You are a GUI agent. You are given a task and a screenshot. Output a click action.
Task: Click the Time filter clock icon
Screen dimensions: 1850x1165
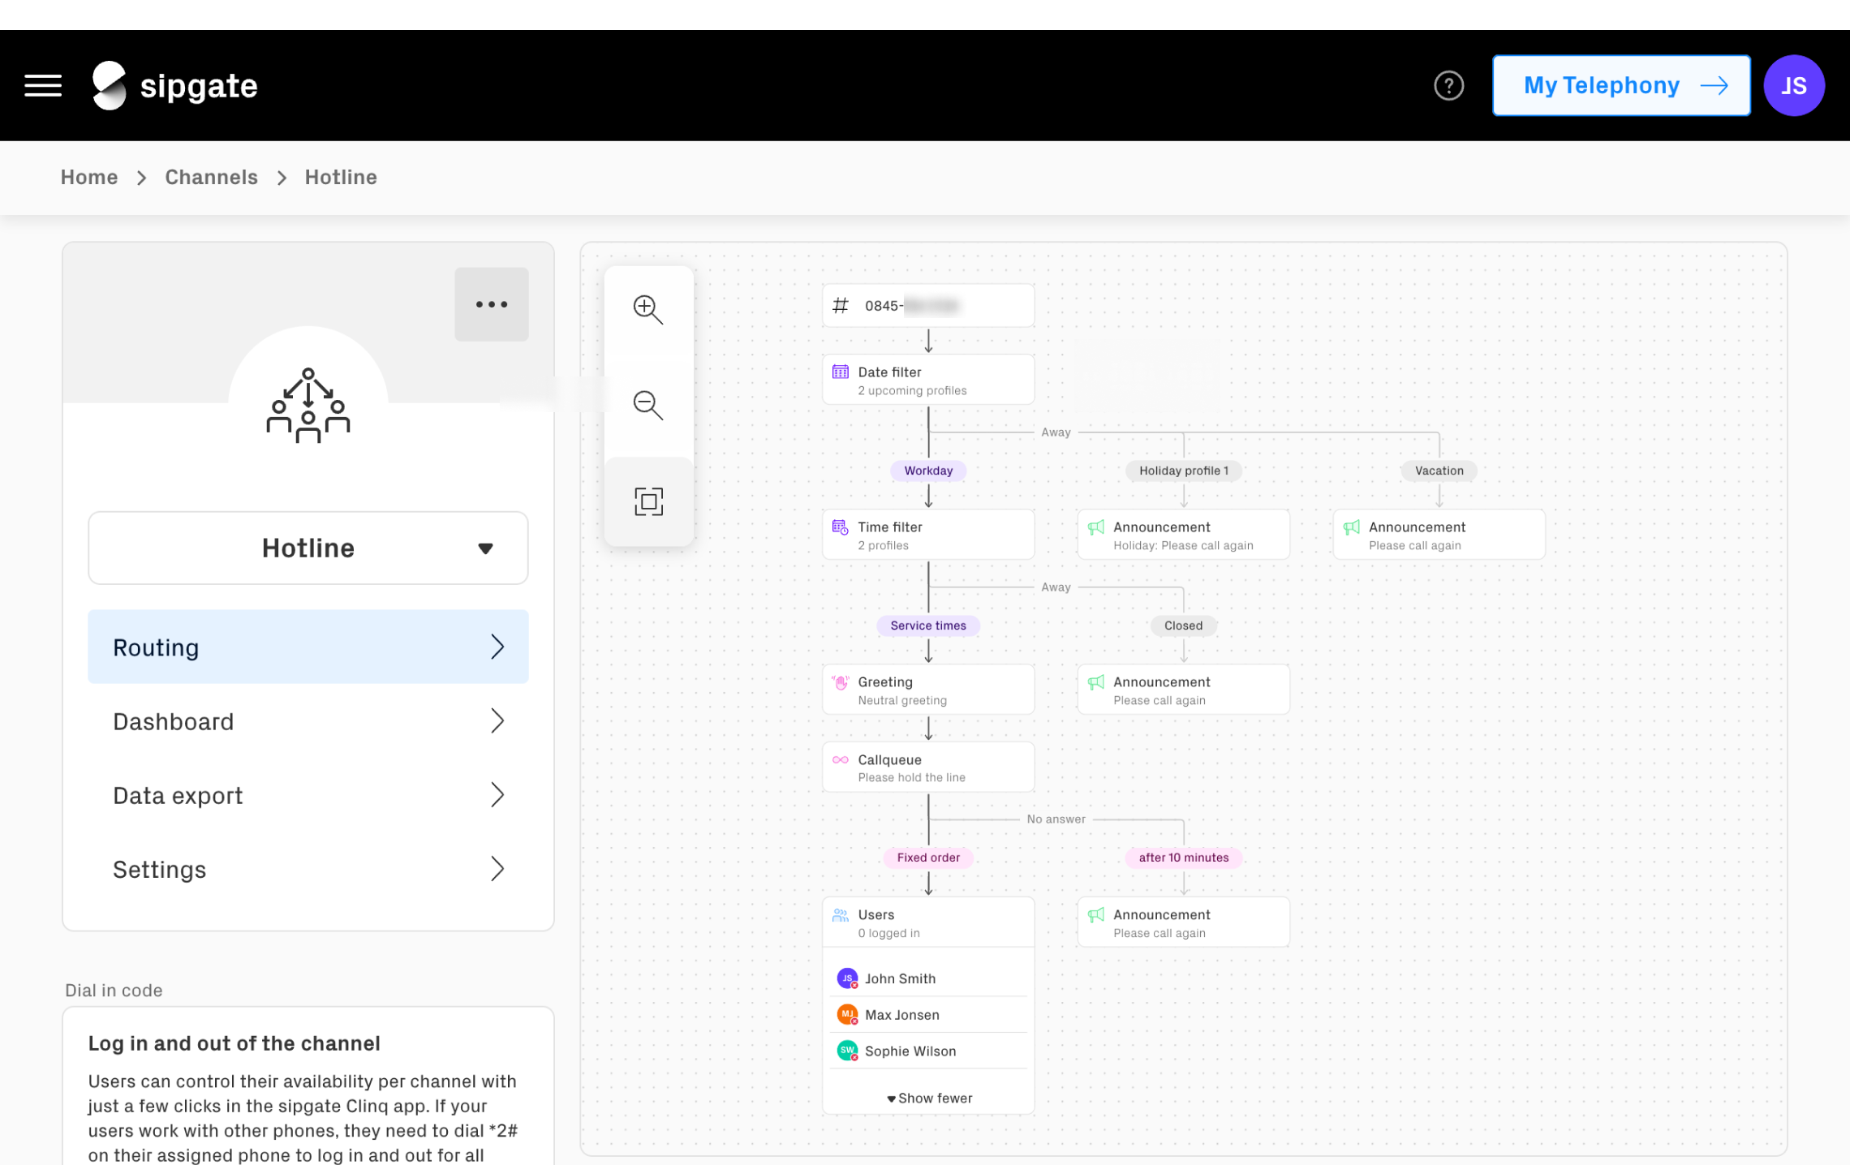(x=841, y=527)
